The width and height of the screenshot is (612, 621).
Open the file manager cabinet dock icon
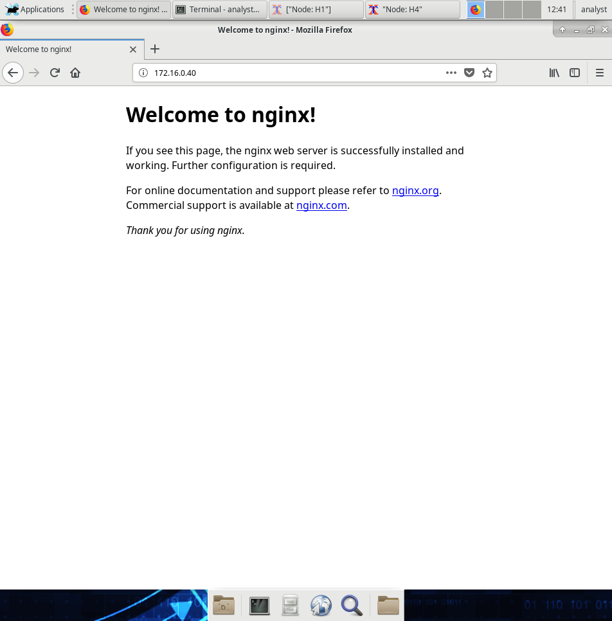coord(291,605)
